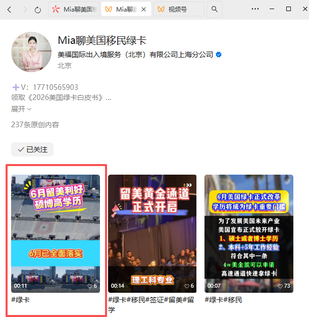This screenshot has width=309, height=317.
Task: Click the purple plus icon before V:
Action: point(16,87)
